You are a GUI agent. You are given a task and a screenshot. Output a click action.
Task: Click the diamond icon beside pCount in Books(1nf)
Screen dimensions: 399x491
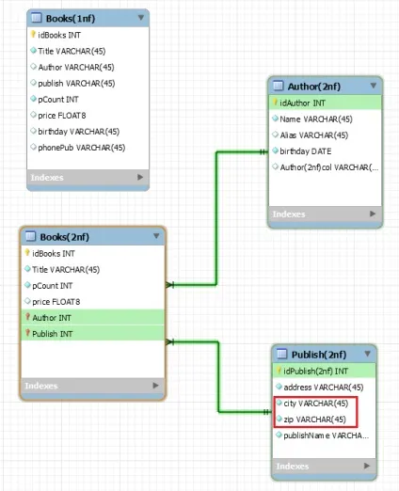click(33, 99)
